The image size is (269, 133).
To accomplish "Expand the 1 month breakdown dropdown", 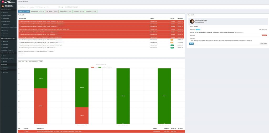I will point(33,61).
